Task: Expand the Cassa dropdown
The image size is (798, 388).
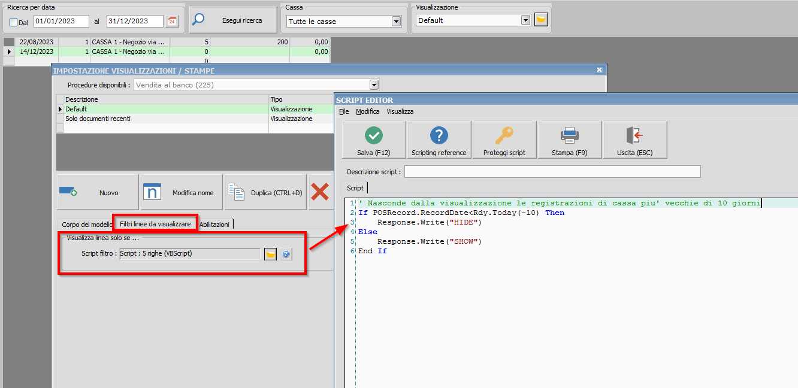Action: [395, 21]
